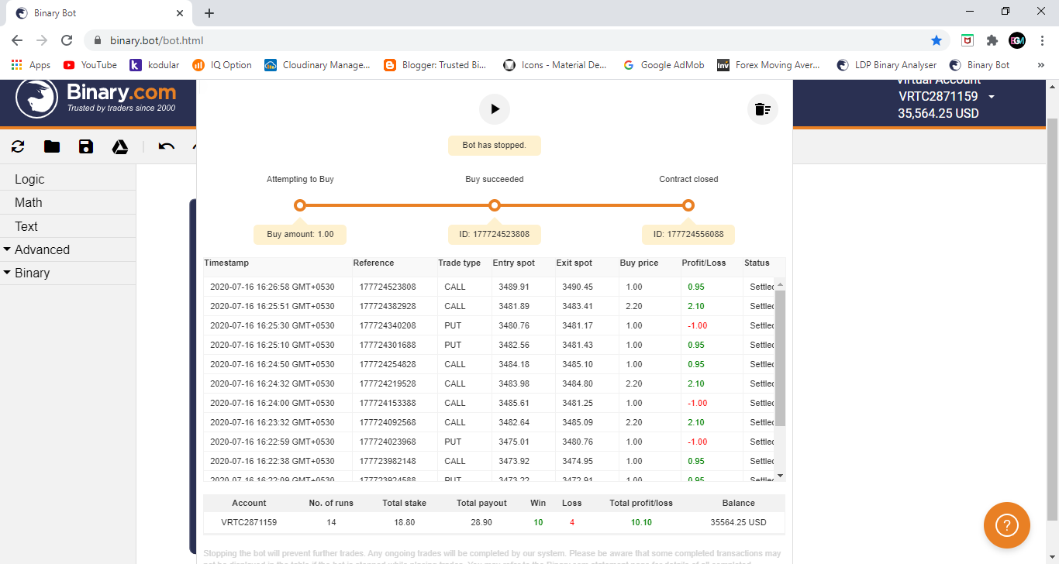The height and width of the screenshot is (564, 1059).
Task: Run the bot with the play button
Action: pyautogui.click(x=495, y=108)
